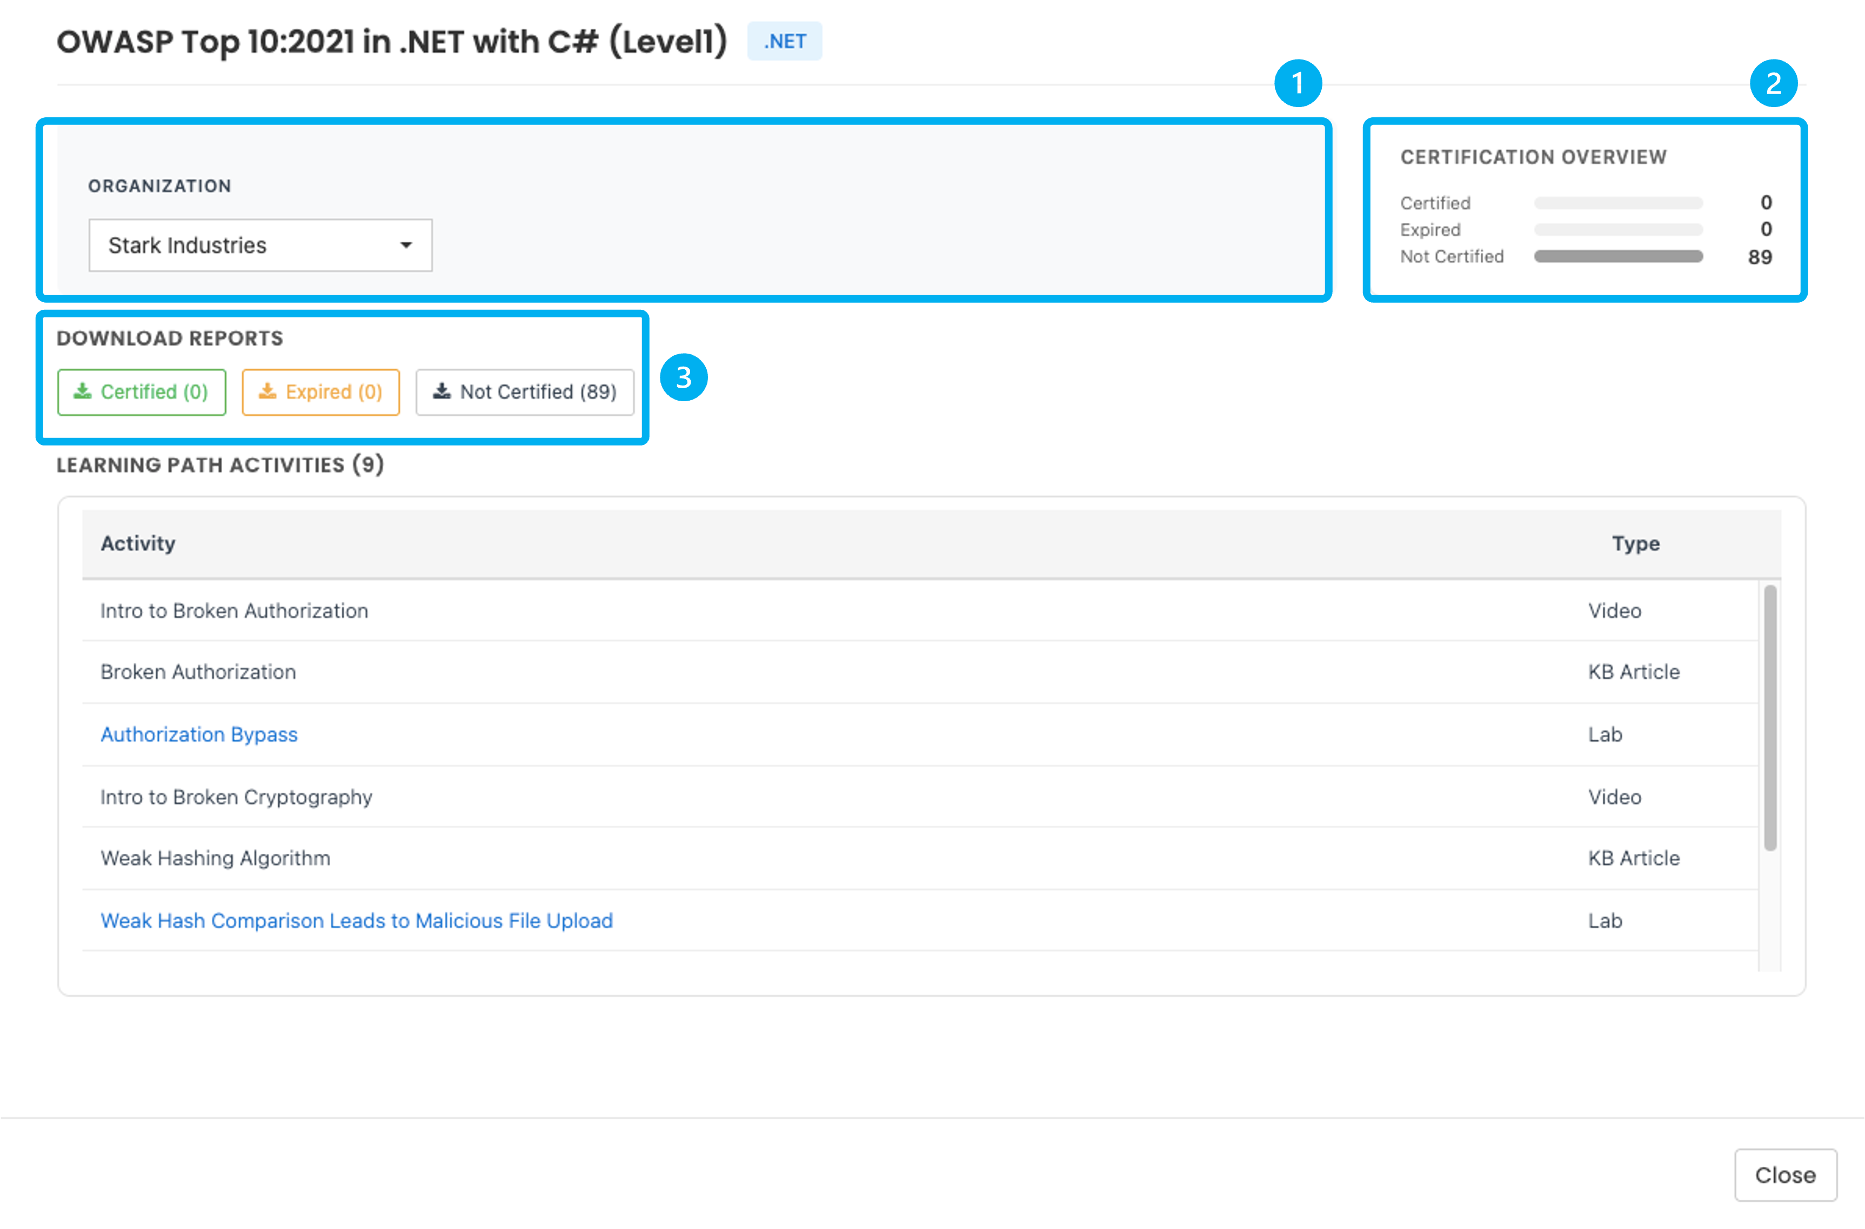Click the Certified progress bar in overview
The height and width of the screenshot is (1229, 1865).
[x=1618, y=203]
